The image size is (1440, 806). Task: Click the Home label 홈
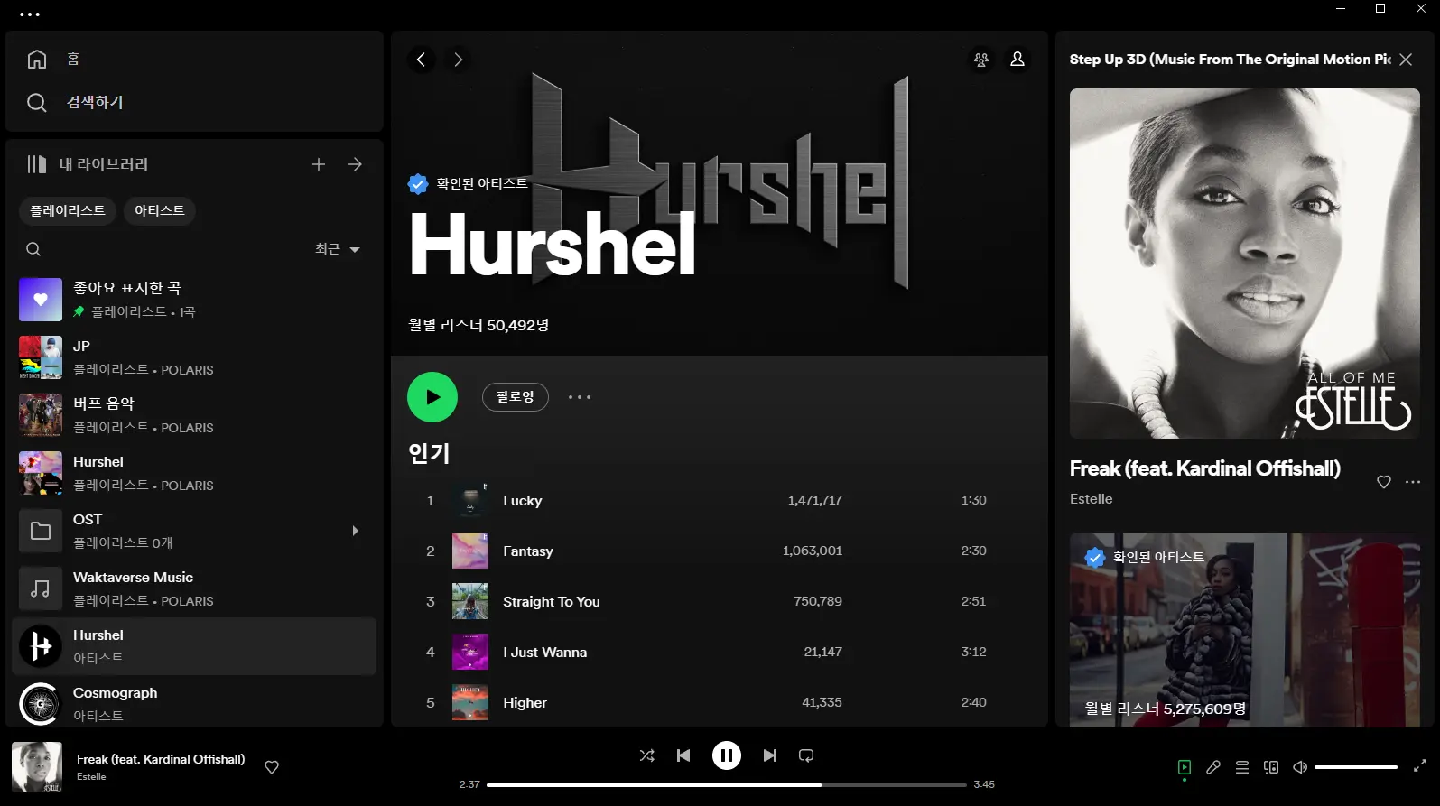coord(73,60)
